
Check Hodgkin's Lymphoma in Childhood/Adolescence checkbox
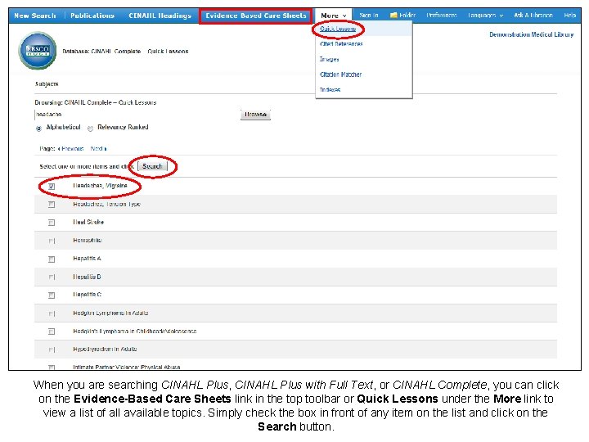(x=52, y=331)
